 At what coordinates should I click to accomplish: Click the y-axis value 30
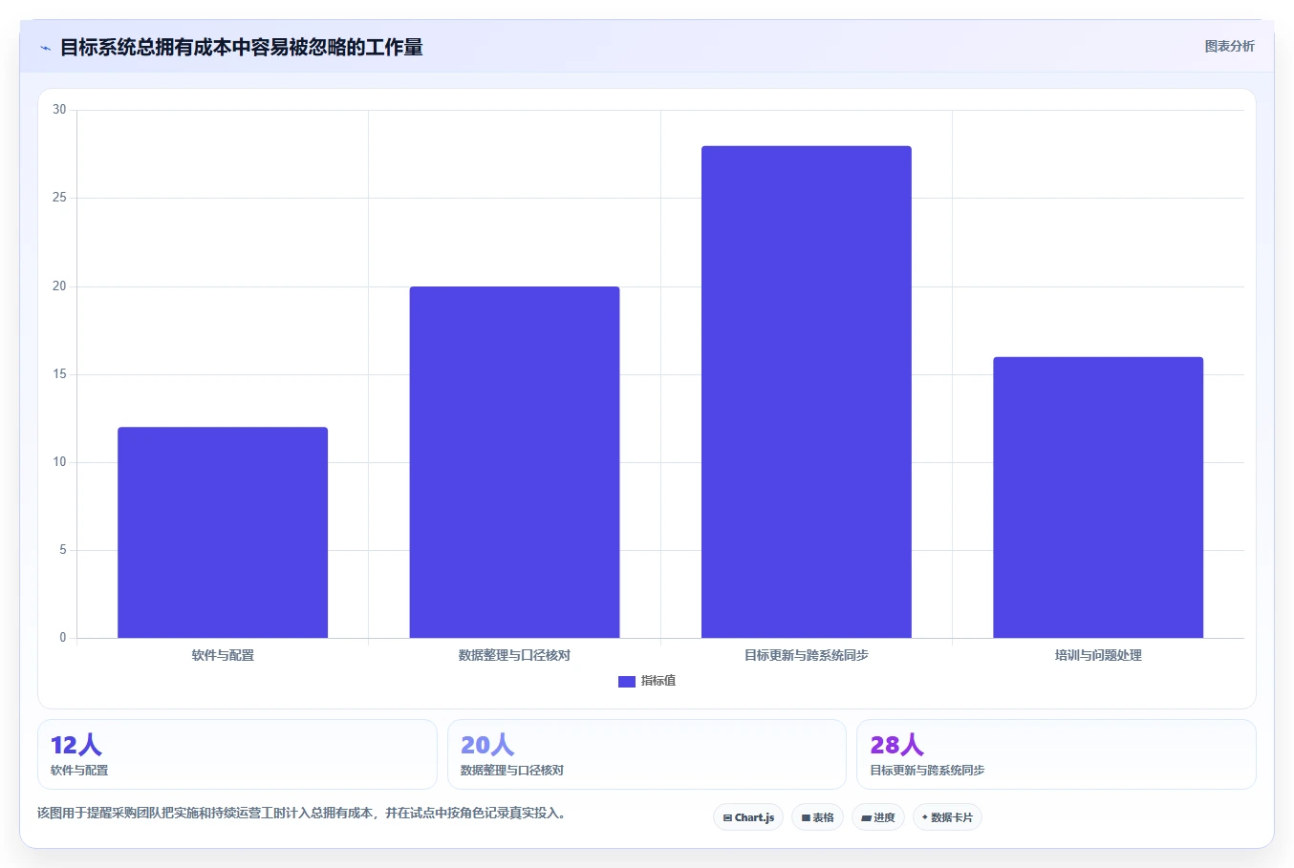pos(59,110)
